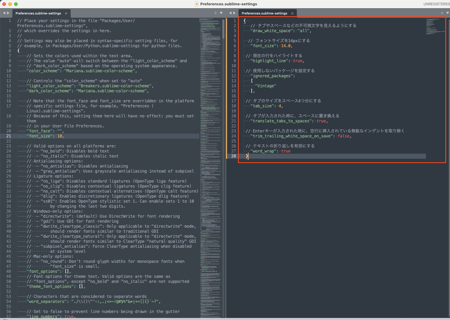Click the forward navigation arrow in right tab bar
450x320 pixels.
(x=234, y=13)
